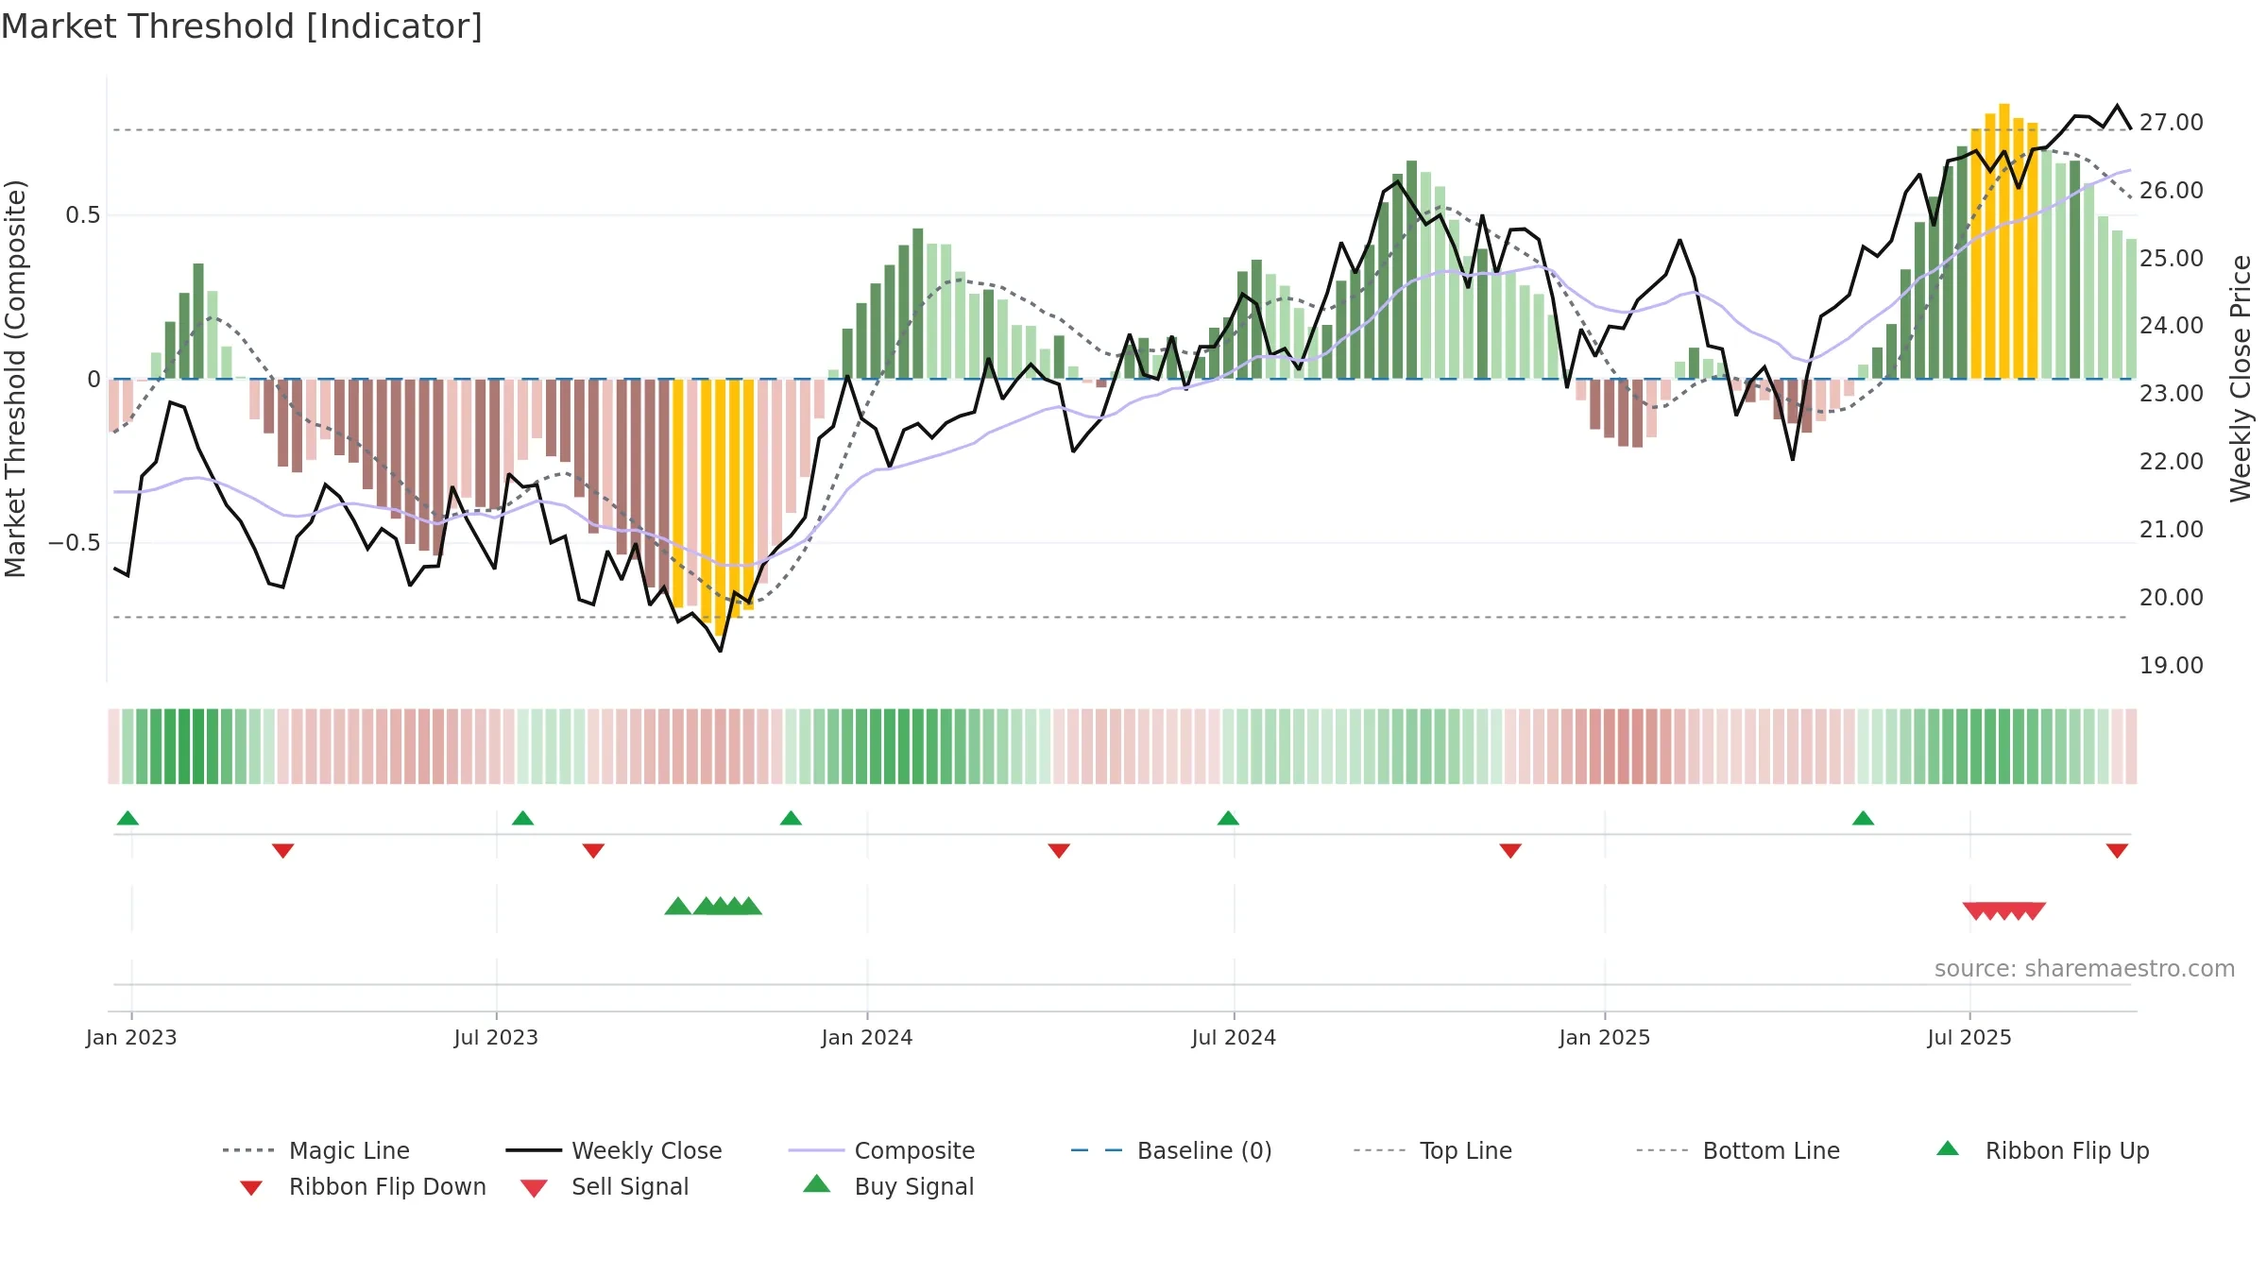Click the Jul 2024 x-axis label
This screenshot has height=1275, width=2267.
pos(1234,1037)
